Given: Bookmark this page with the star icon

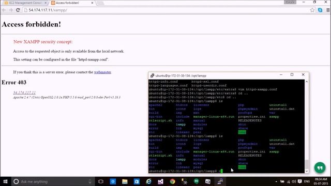Looking at the screenshot, I should click(312, 10).
